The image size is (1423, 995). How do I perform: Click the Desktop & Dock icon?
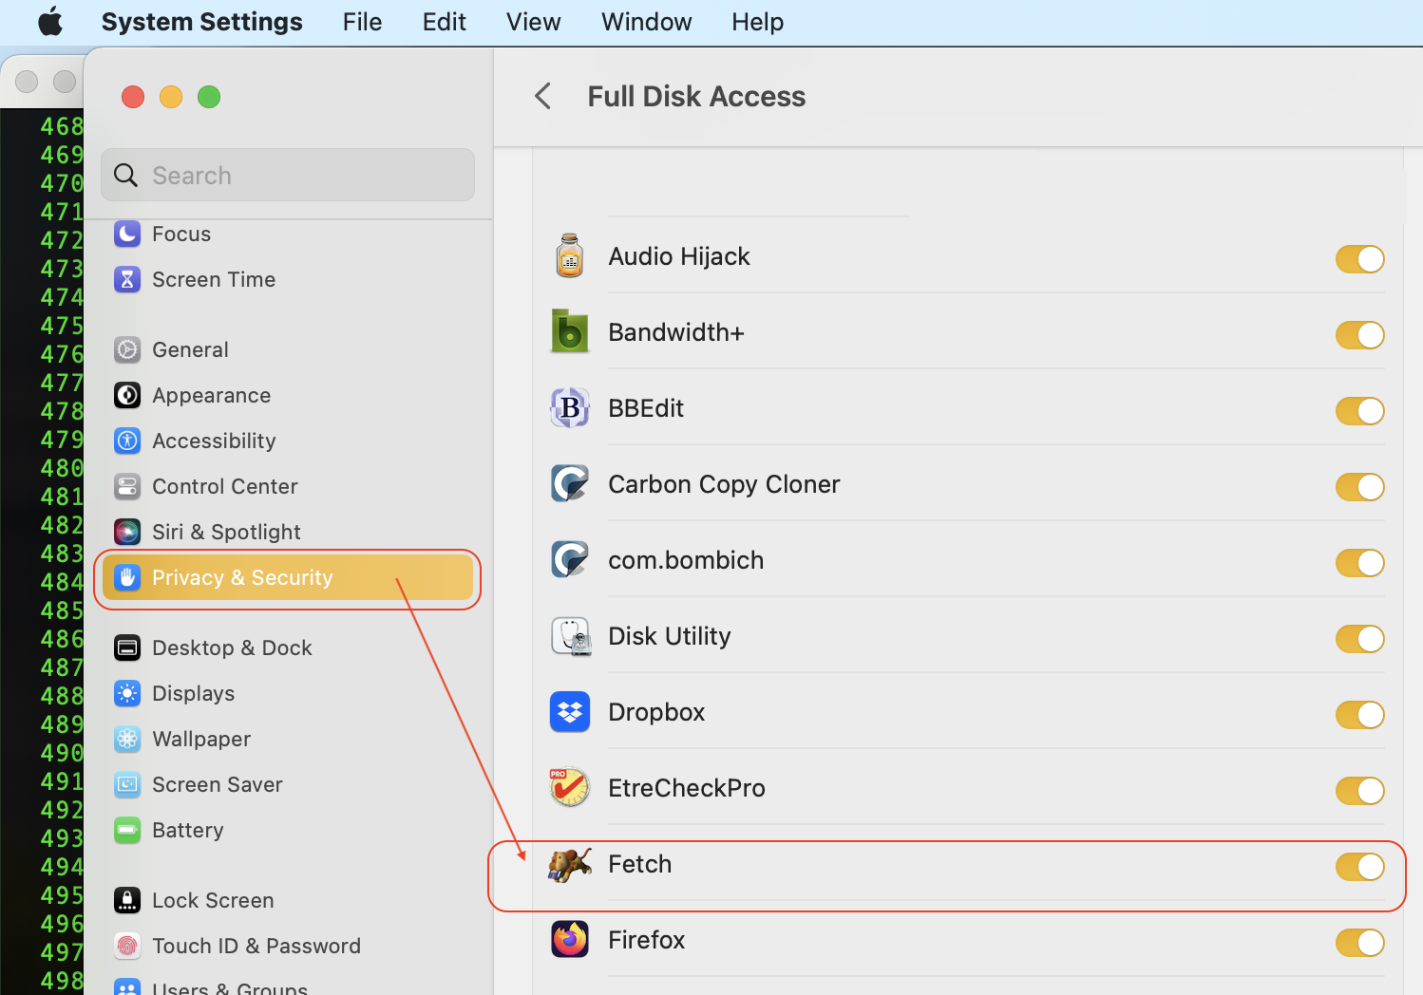coord(127,648)
